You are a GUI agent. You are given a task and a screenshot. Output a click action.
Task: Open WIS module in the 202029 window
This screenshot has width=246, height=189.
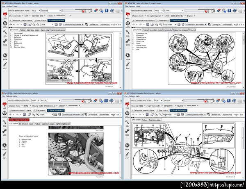[x=5, y=14]
